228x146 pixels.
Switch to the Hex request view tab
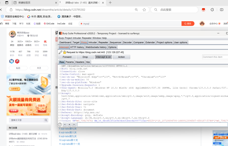click(x=88, y=62)
